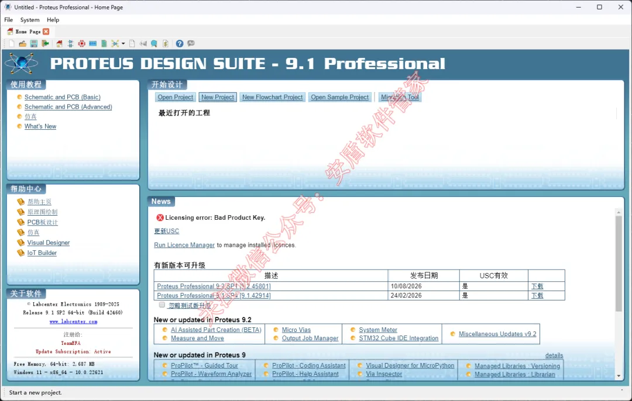The image size is (632, 401).
Task: Click the teal bubble magnifier toolbar icon
Action: (x=154, y=43)
